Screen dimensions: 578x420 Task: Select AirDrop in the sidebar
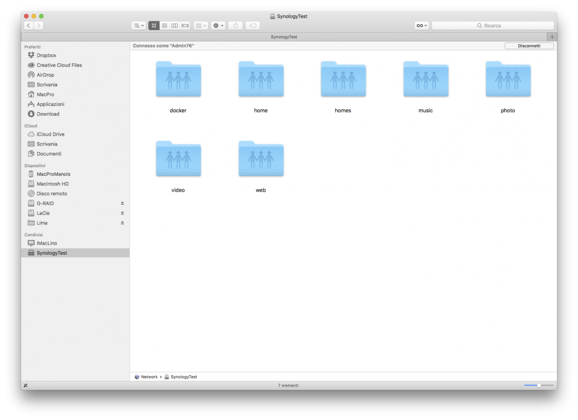45,75
